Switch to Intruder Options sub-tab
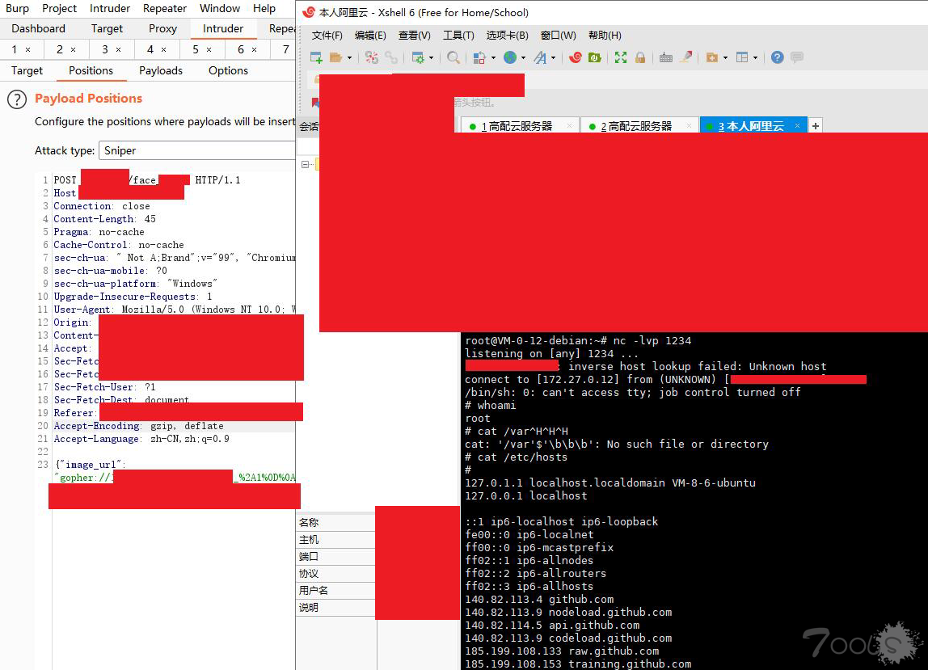Screen dimensions: 928x670 click(x=228, y=70)
